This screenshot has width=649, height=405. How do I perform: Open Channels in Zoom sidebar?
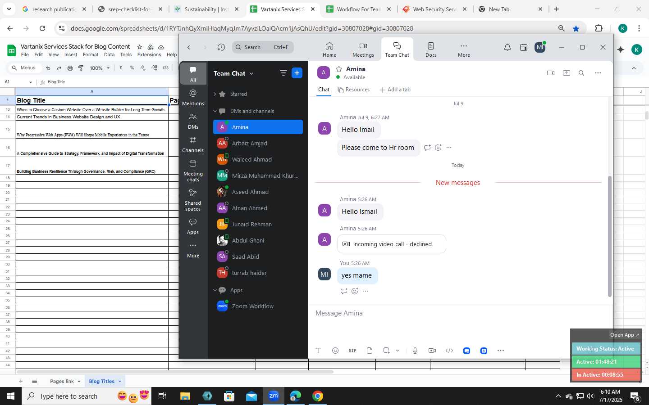193,144
